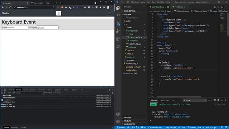
Task: Maximize the terminal panel with caret icon
Action: click(x=222, y=100)
